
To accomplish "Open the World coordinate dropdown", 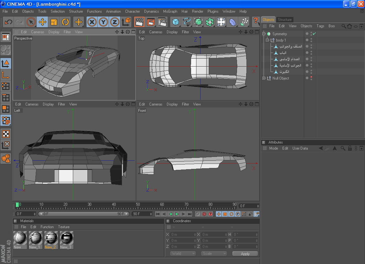I will [x=183, y=254].
